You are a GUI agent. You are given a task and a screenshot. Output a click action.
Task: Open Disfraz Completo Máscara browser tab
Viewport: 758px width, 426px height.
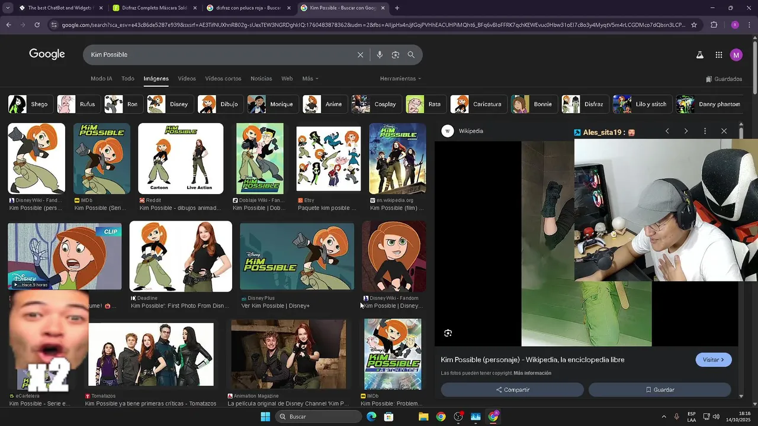pos(153,8)
